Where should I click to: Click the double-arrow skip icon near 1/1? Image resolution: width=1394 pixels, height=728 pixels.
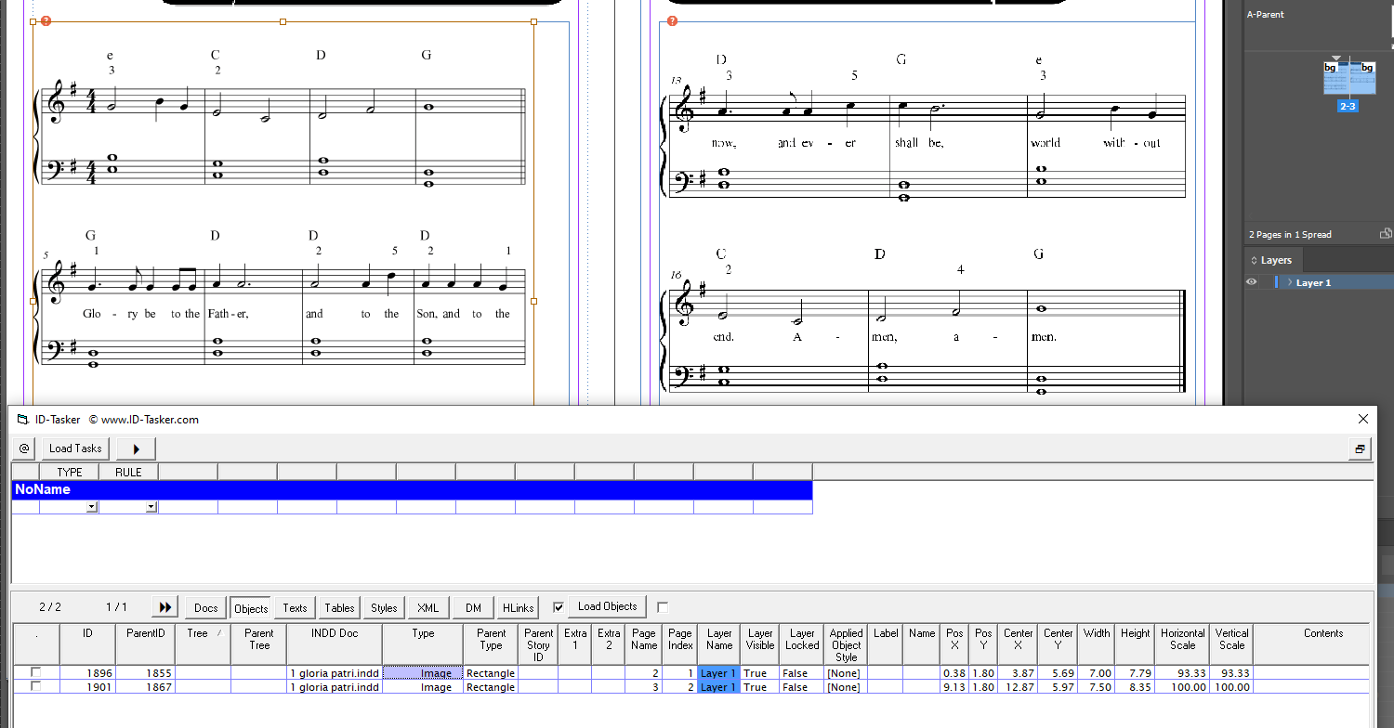pyautogui.click(x=164, y=606)
